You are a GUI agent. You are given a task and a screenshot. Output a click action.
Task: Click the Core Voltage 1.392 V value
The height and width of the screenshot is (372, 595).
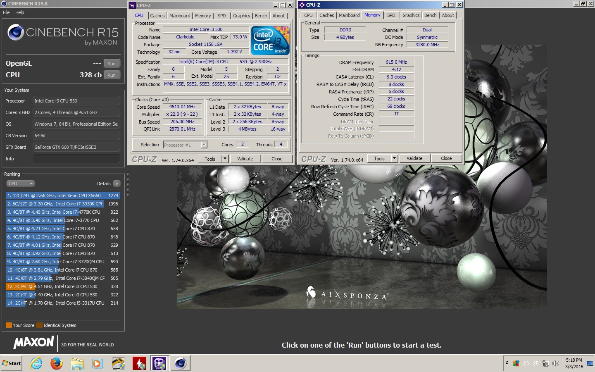click(234, 52)
